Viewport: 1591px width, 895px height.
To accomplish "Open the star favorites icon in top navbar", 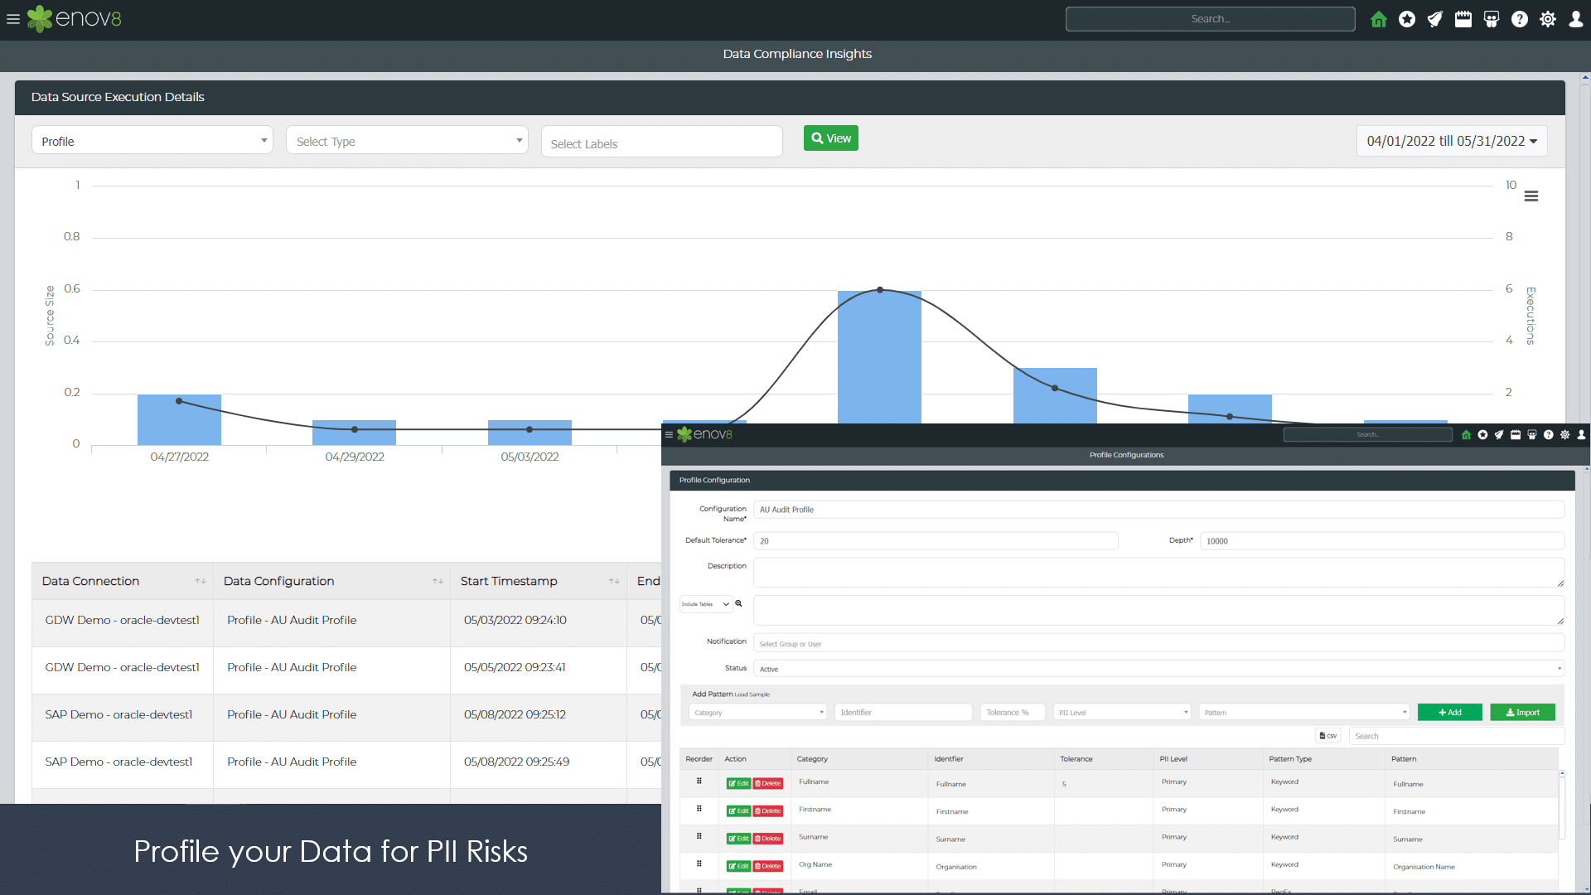I will pyautogui.click(x=1407, y=19).
